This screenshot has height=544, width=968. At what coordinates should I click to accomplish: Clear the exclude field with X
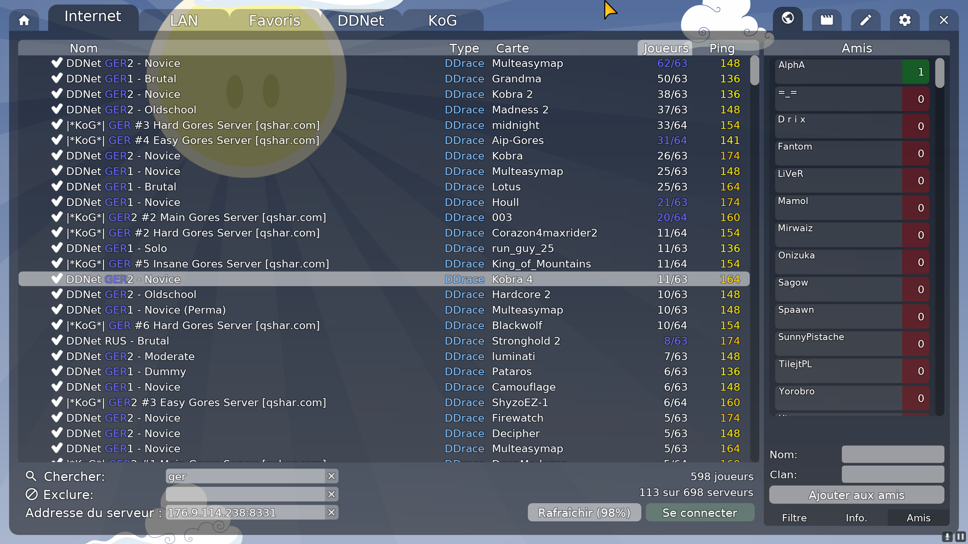(x=331, y=494)
